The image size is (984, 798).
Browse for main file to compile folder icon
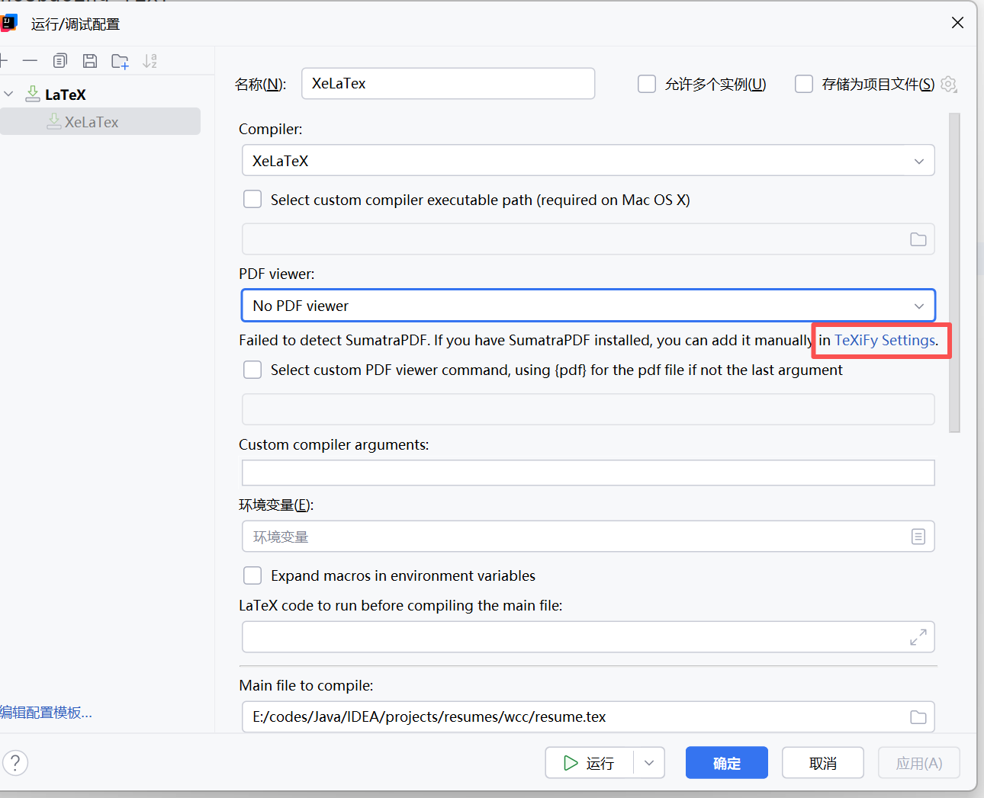(918, 717)
